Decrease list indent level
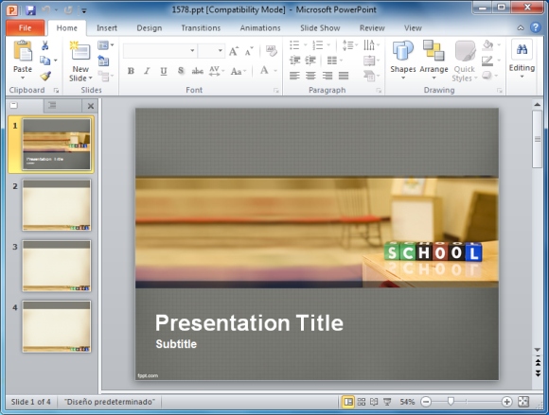Image resolution: width=549 pixels, height=415 pixels. 294,61
